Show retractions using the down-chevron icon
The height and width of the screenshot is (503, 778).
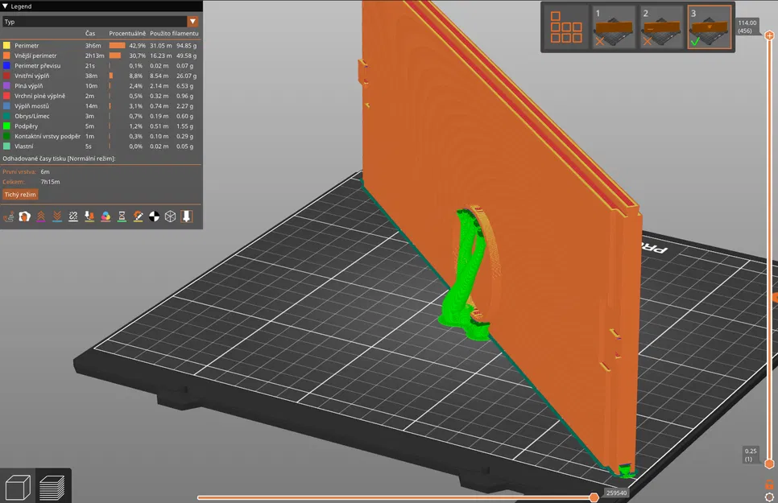coord(56,216)
